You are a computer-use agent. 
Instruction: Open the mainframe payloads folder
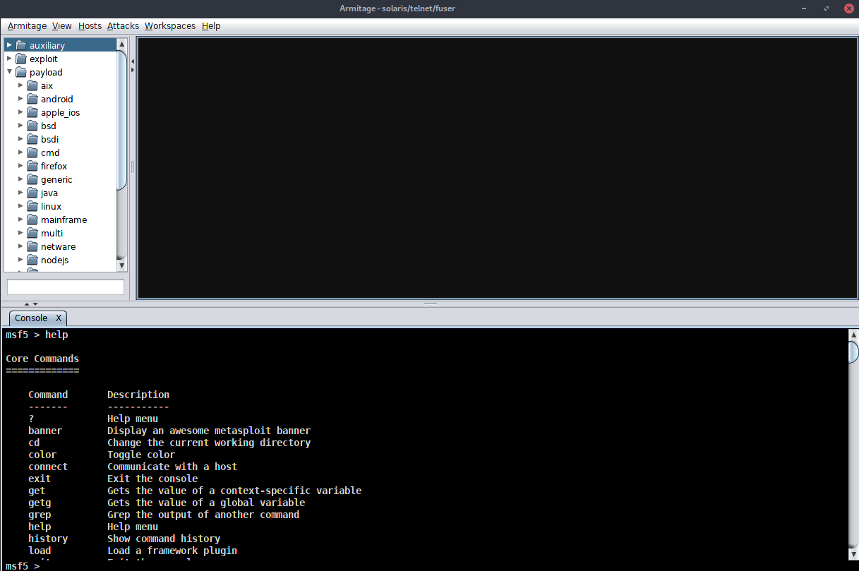[64, 220]
